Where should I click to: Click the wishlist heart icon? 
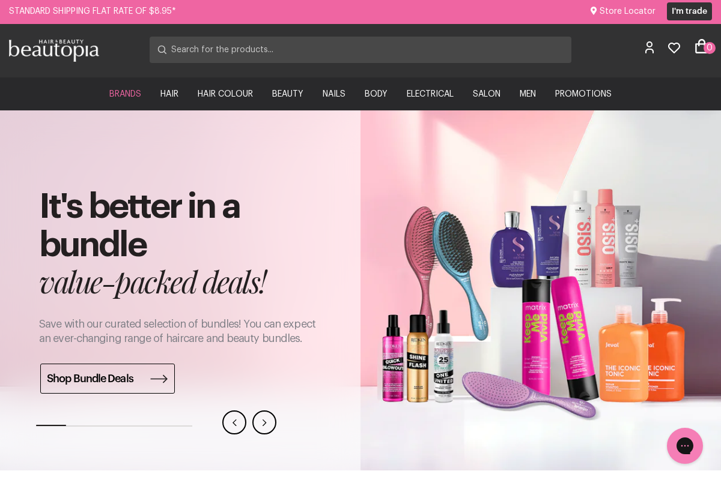coord(674,47)
